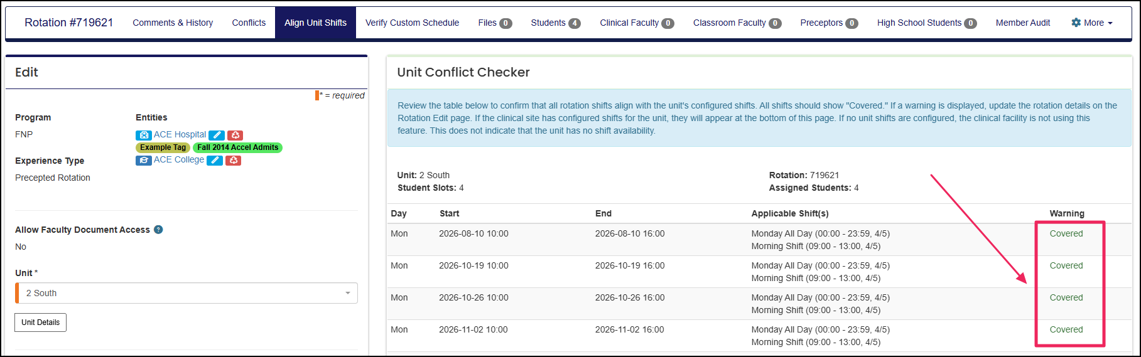Viewport: 1141px width, 357px height.
Task: Open the Member Audit tab
Action: point(1023,23)
